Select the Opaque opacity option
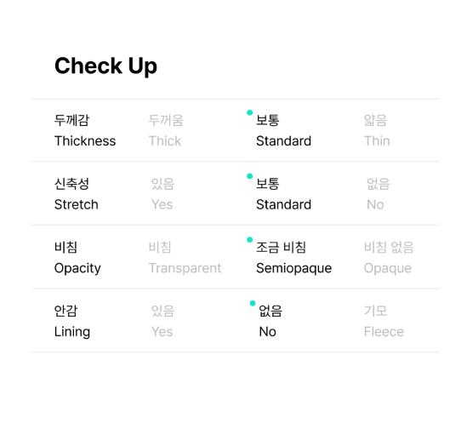The width and height of the screenshot is (467, 429). coord(389,258)
